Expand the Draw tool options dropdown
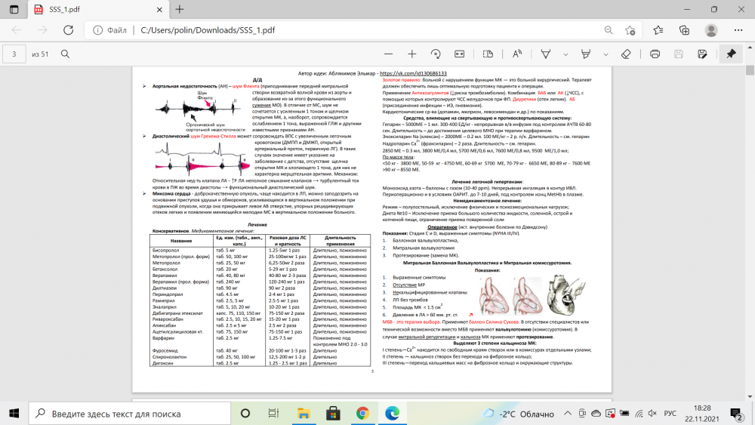Image resolution: width=755 pixels, height=425 pixels. click(x=565, y=54)
